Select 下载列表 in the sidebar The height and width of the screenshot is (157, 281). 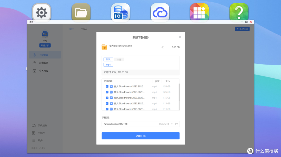tap(45, 55)
